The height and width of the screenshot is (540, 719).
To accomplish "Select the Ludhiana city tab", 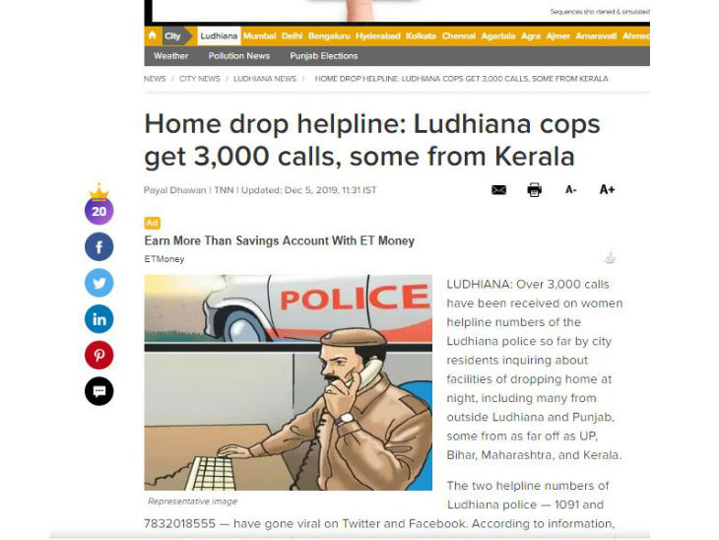I will click(219, 36).
